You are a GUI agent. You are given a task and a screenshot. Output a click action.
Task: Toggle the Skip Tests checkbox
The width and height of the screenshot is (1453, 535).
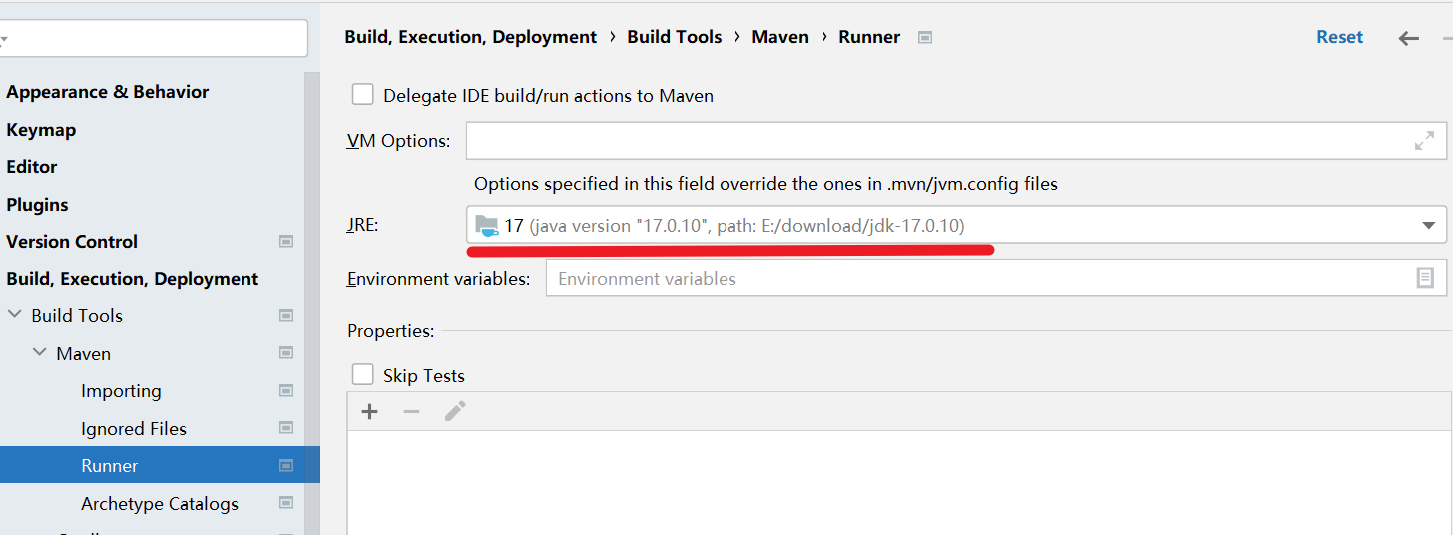pos(363,375)
